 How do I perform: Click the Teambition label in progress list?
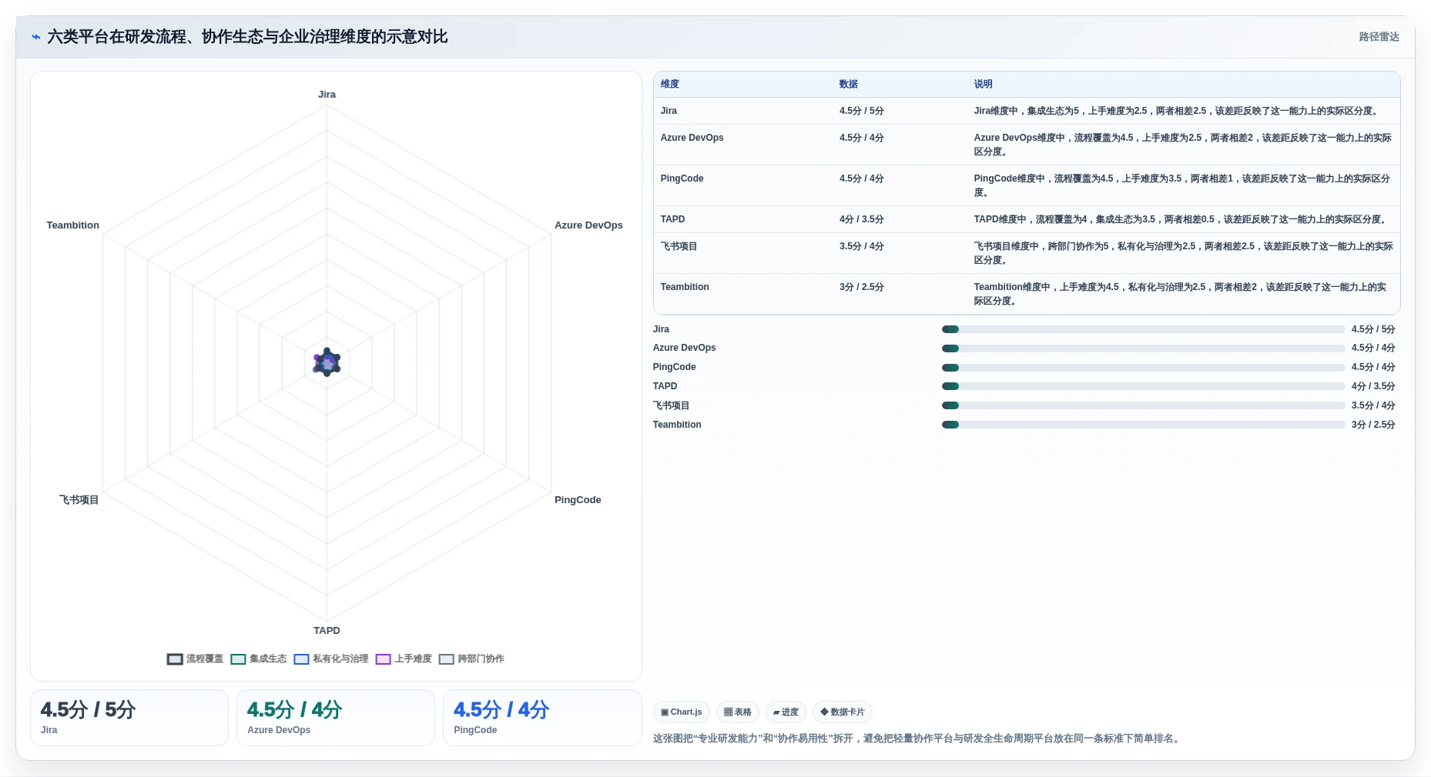[677, 425]
